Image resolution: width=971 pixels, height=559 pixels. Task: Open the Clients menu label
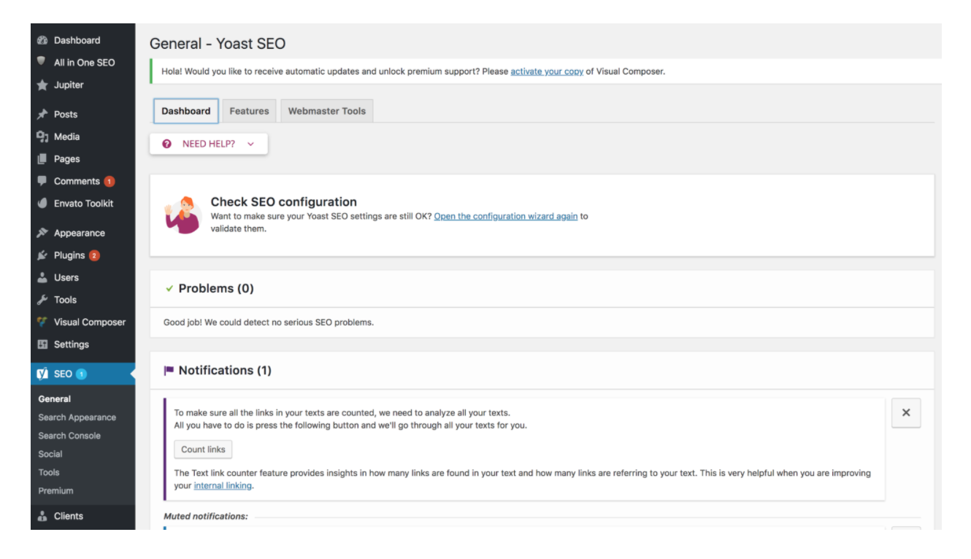point(69,516)
